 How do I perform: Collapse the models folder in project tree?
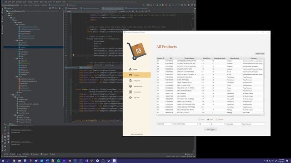[15, 40]
